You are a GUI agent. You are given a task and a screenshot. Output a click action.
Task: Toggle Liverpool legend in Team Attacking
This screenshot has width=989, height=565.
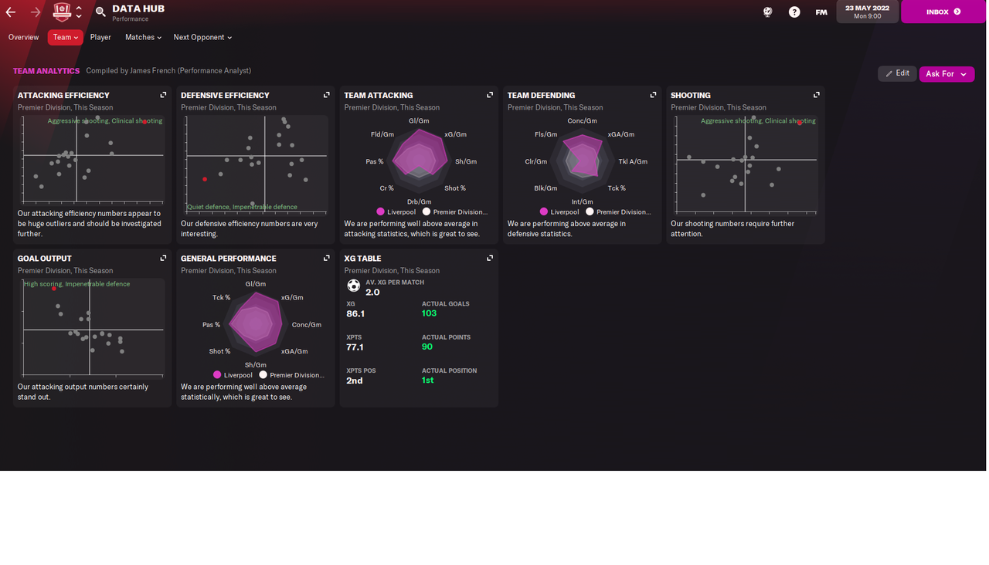click(396, 211)
